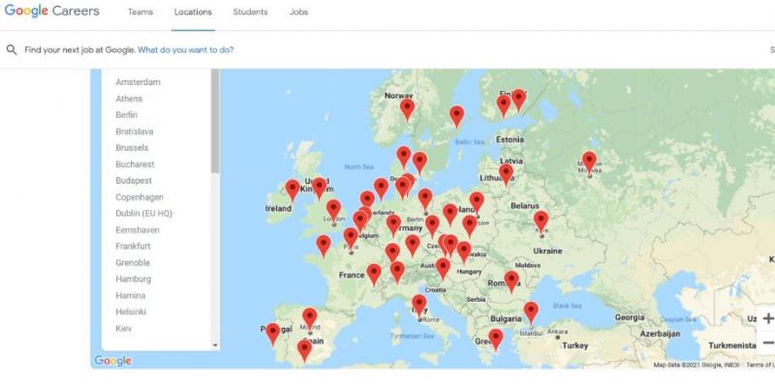
Task: Click the map pin at London
Action: (x=333, y=211)
